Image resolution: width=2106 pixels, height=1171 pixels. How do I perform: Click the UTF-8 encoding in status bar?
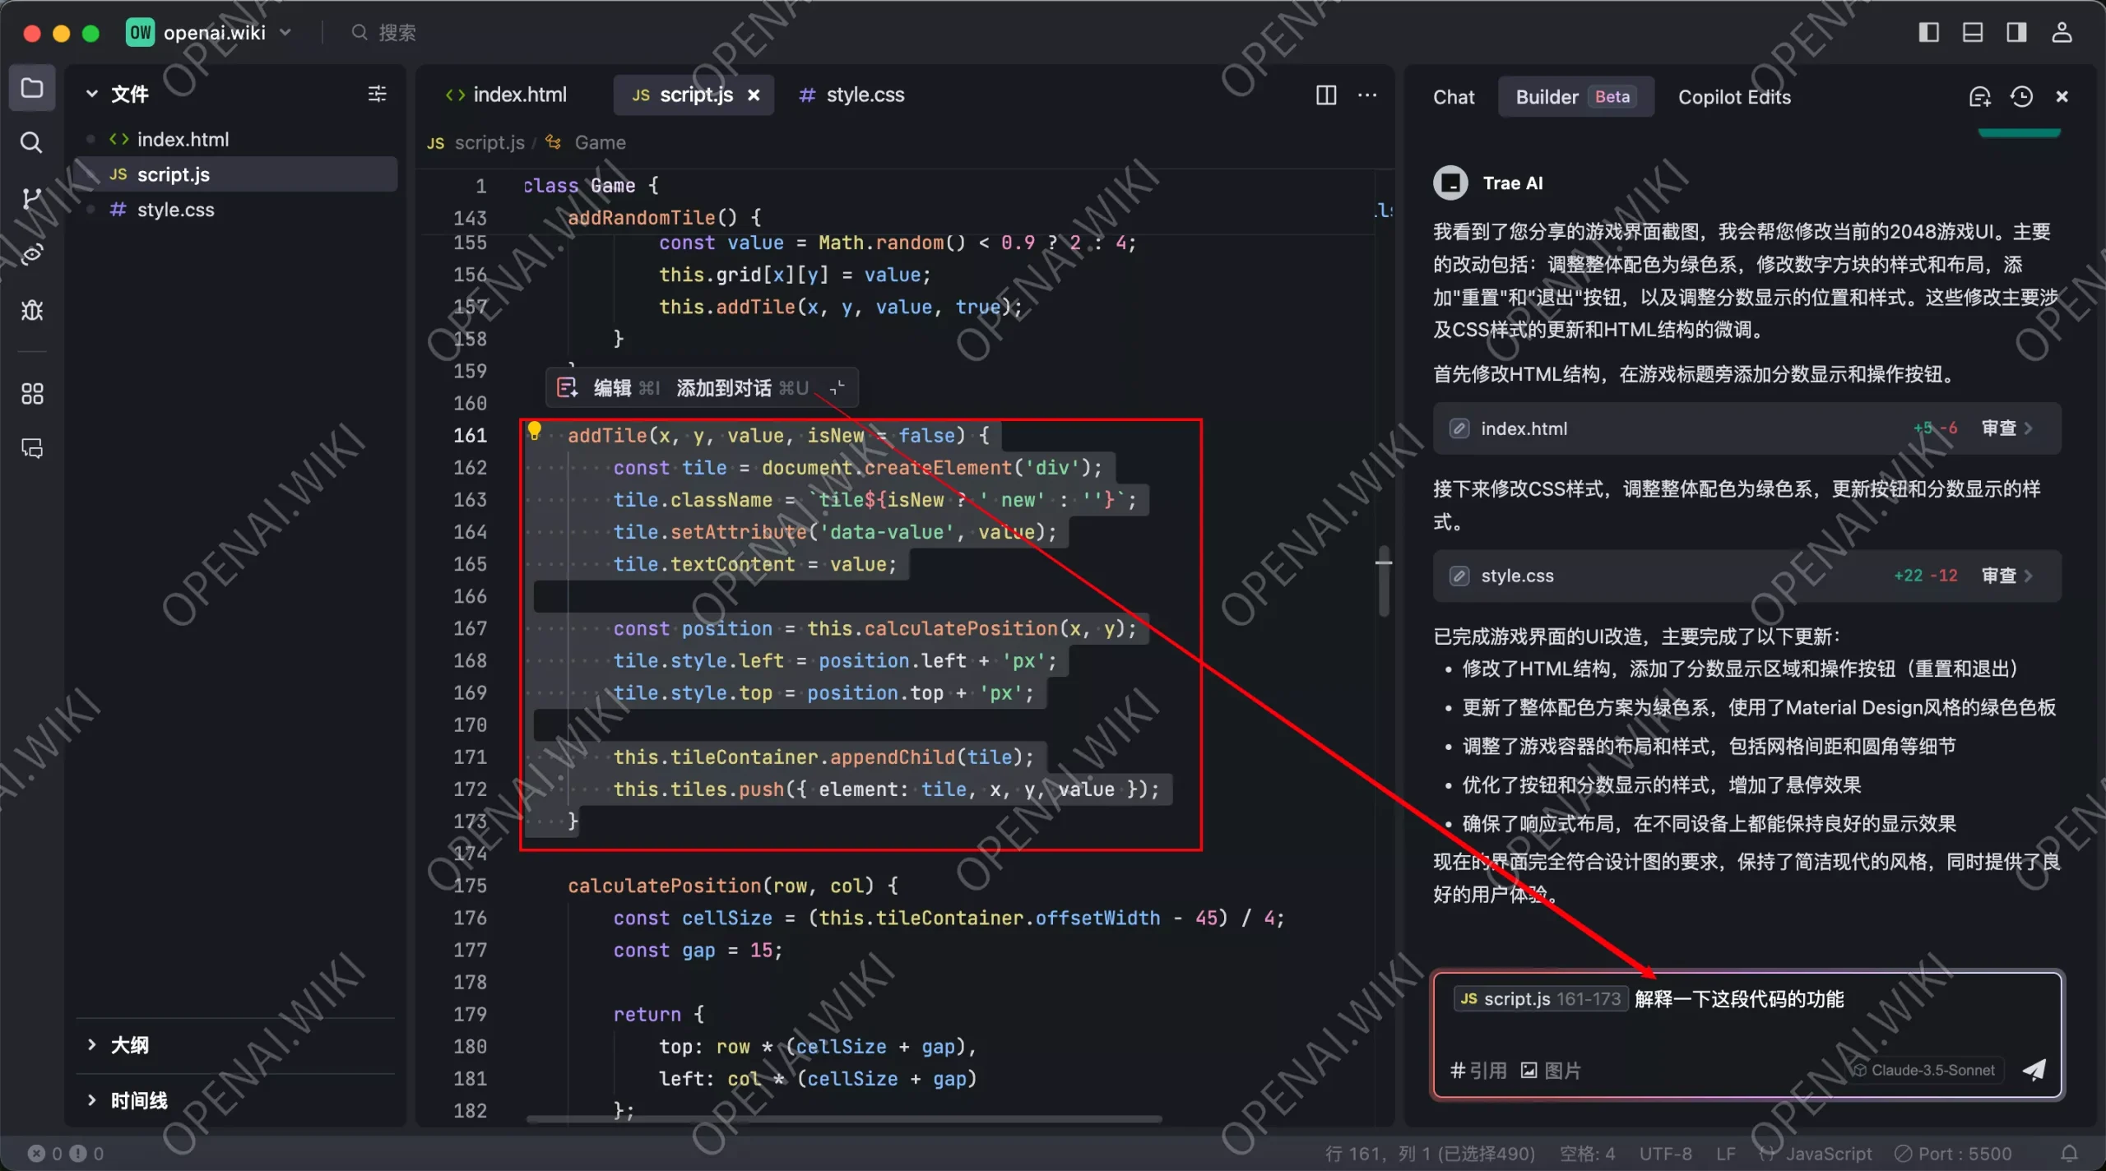coord(1665,1153)
